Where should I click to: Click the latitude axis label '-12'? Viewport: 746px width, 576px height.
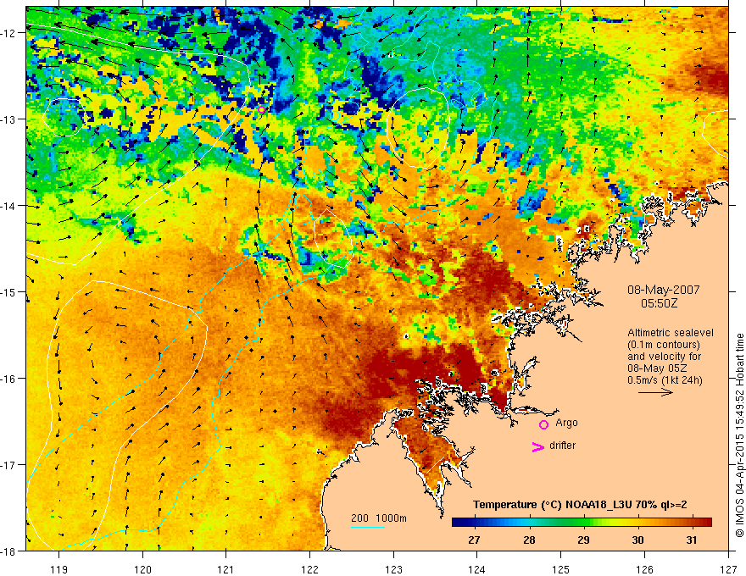8,33
